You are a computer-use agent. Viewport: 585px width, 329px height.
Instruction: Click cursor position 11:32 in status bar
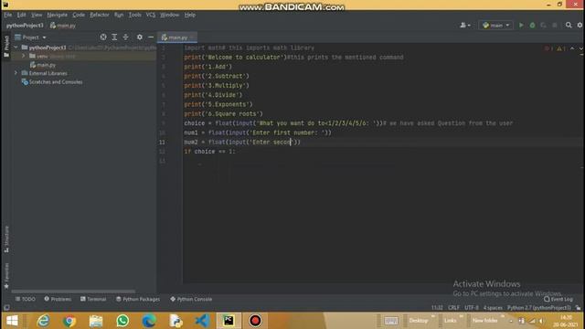[437, 308]
